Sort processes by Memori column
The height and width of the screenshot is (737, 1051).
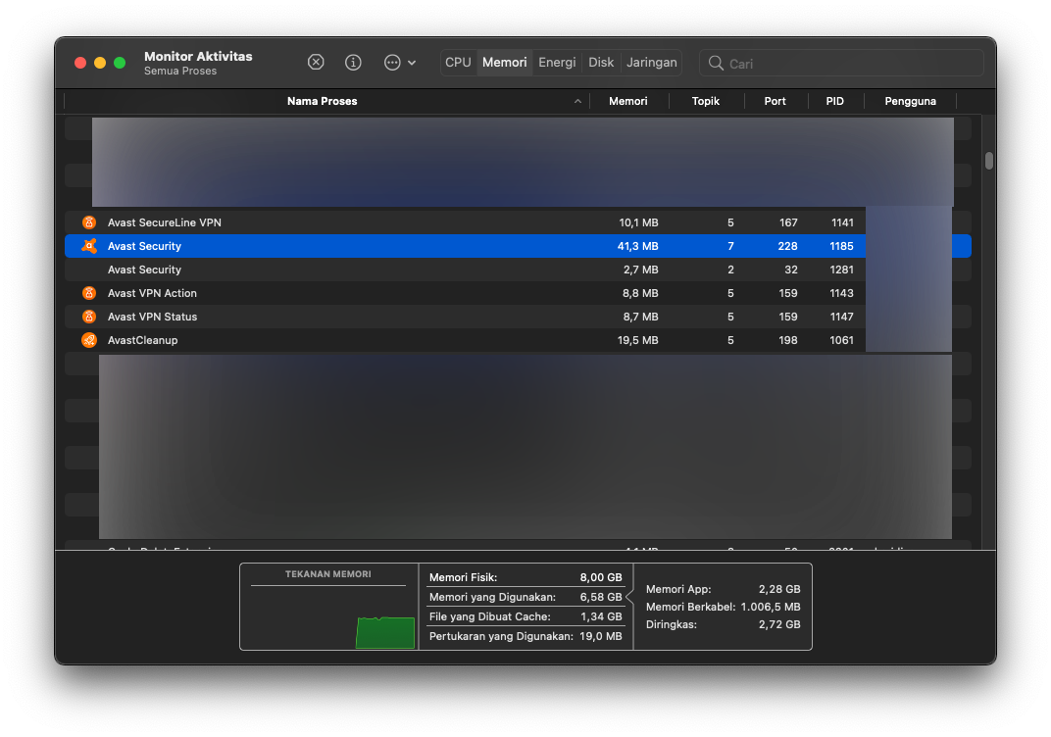tap(627, 101)
